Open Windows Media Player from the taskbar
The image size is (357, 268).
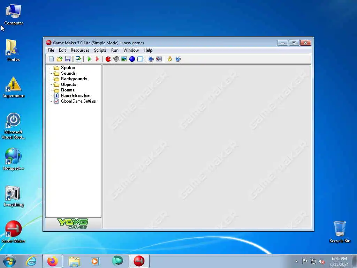click(x=95, y=261)
